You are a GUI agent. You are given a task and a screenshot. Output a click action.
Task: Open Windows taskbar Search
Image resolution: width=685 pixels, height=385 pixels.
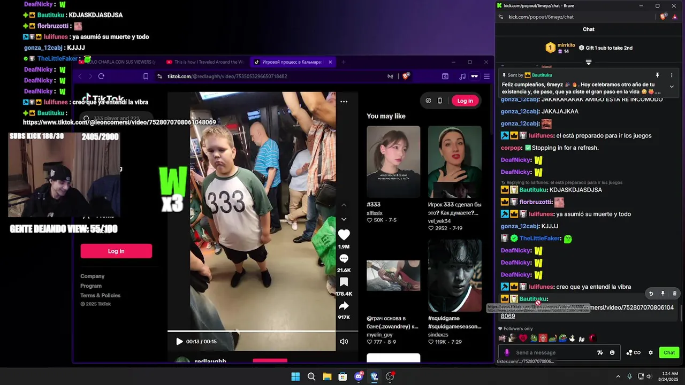(311, 376)
